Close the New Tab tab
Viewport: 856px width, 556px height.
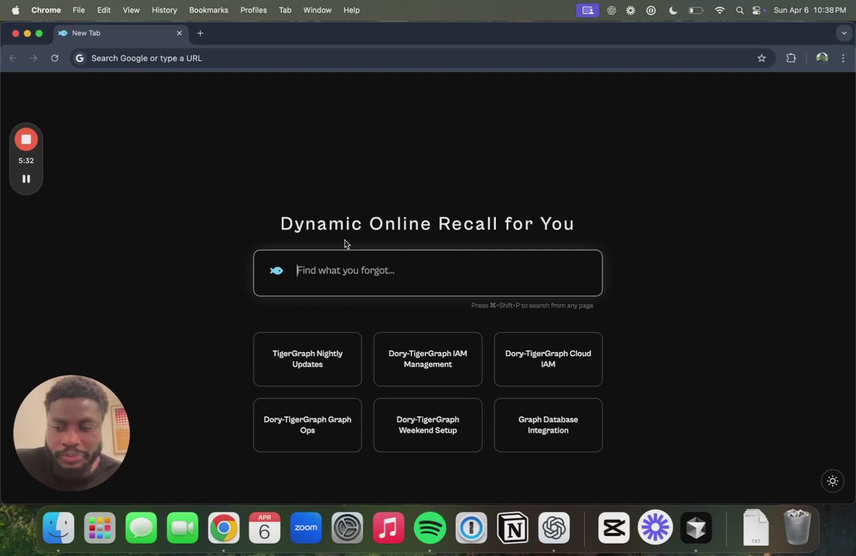[179, 33]
